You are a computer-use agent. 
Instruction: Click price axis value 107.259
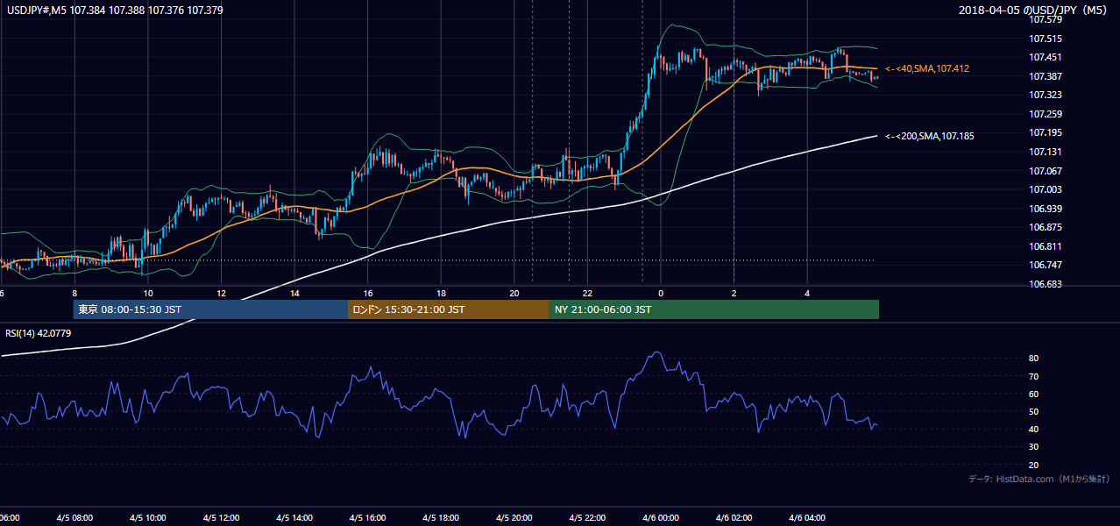click(1046, 114)
